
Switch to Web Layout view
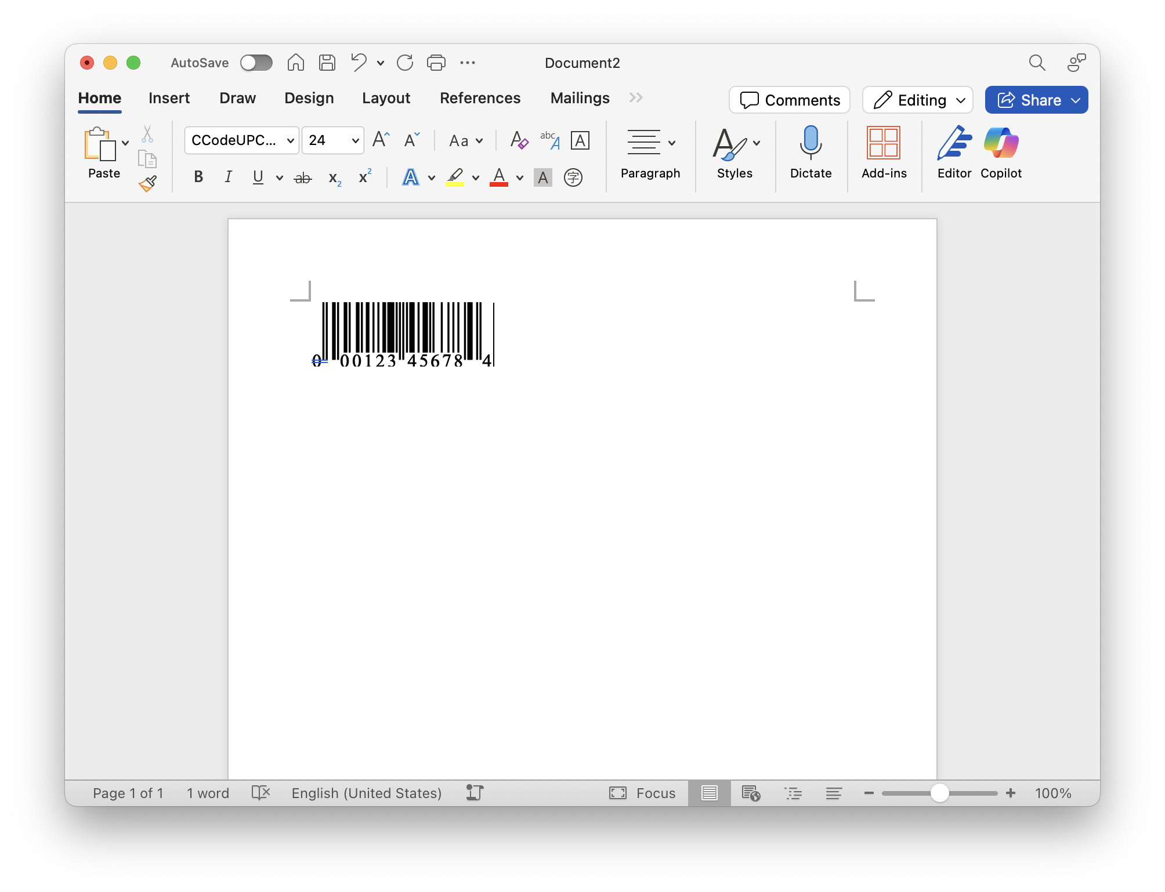point(751,793)
